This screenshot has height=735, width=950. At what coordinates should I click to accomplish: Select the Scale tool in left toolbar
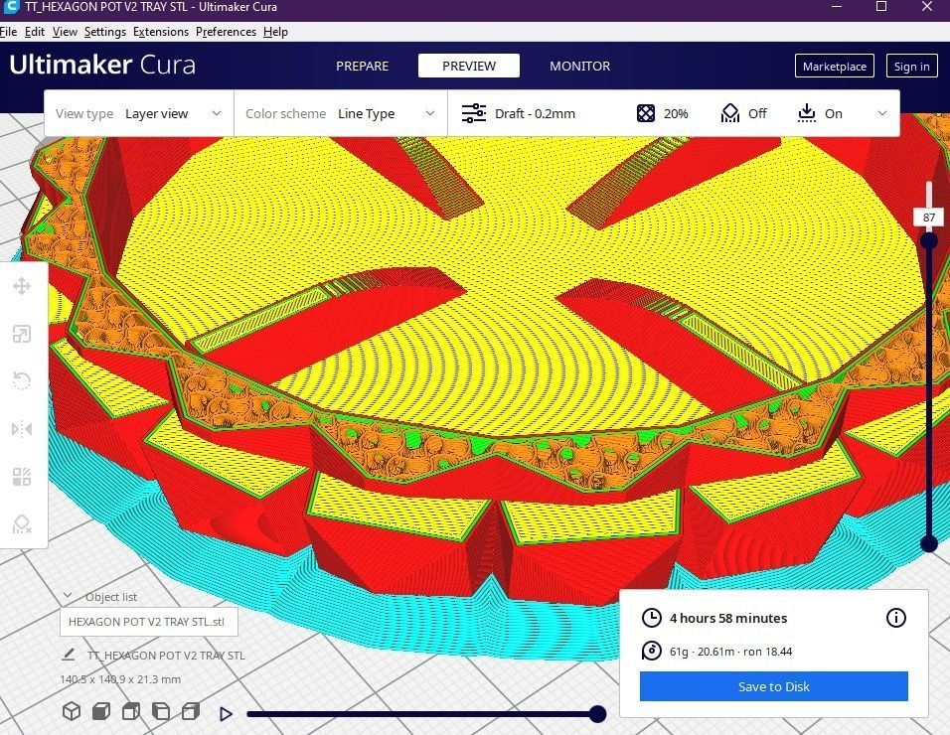22,334
